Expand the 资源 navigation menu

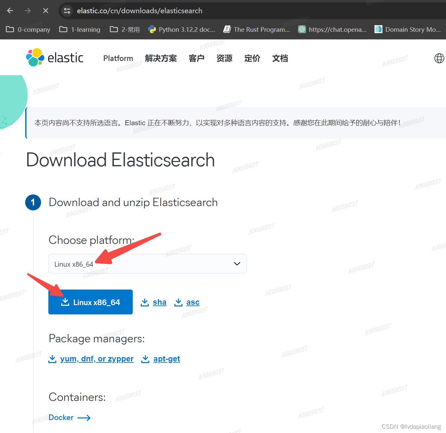point(224,58)
